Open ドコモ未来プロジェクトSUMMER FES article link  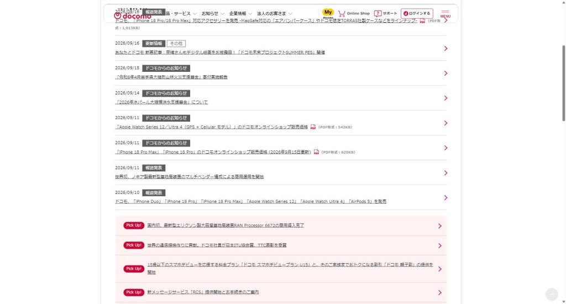(x=220, y=53)
